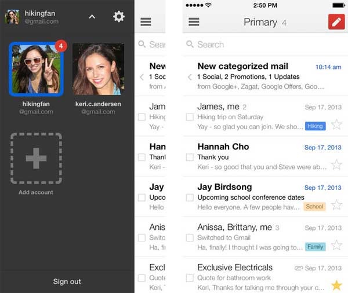The height and width of the screenshot is (293, 348).
Task: Star the James hiking trip email
Action: coord(336,124)
